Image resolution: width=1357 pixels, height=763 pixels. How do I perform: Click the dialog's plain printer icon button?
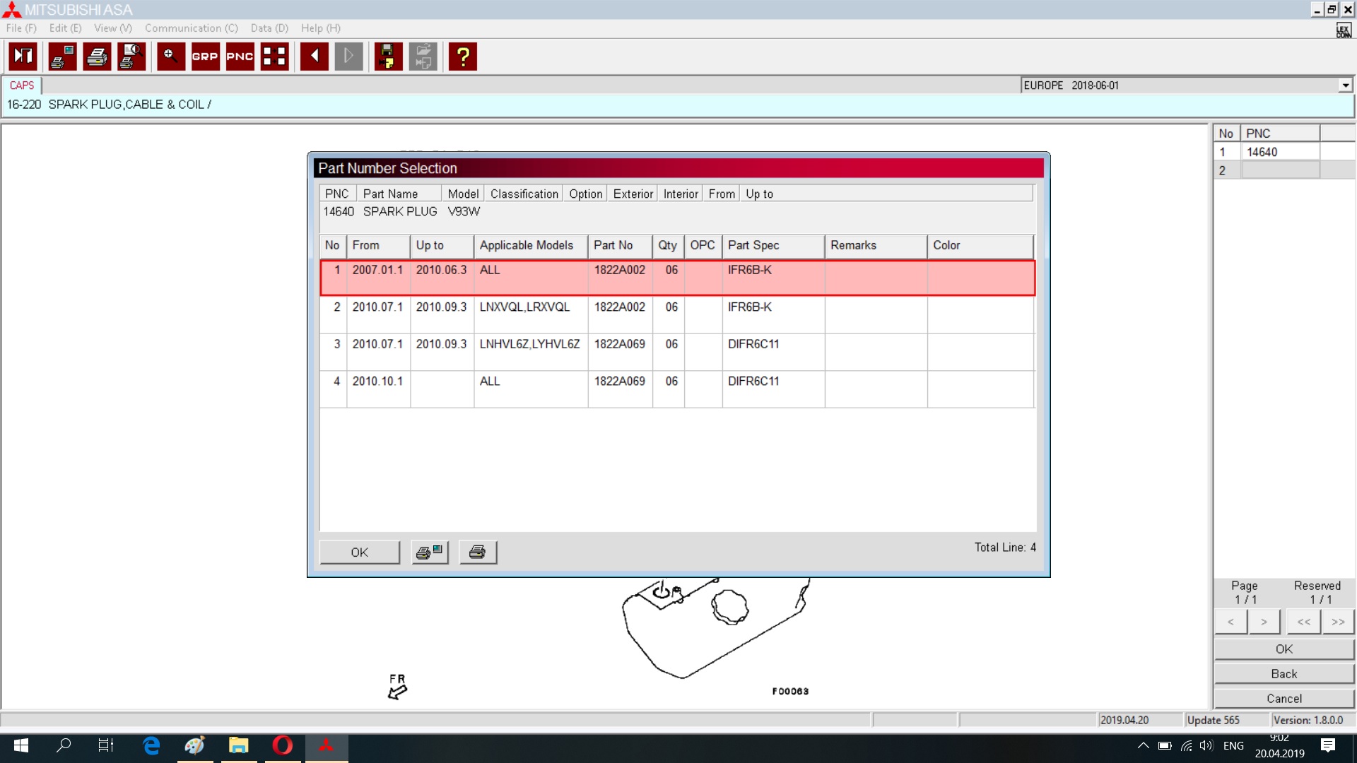pyautogui.click(x=478, y=552)
